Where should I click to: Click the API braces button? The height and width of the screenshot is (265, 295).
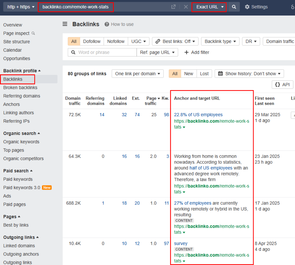click(283, 85)
